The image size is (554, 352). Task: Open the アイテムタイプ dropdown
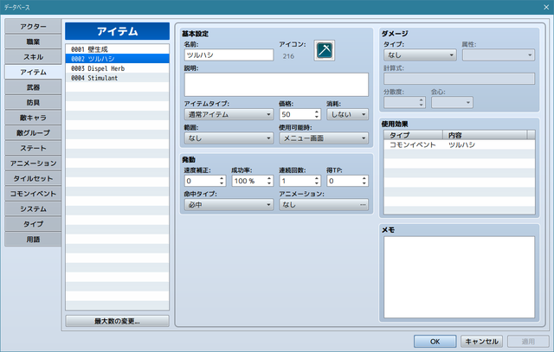click(229, 114)
